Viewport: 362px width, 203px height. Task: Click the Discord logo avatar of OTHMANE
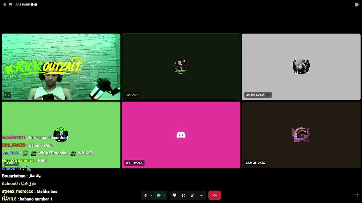(x=181, y=135)
